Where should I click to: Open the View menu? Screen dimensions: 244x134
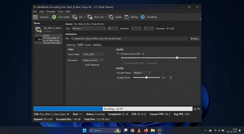[41, 12]
